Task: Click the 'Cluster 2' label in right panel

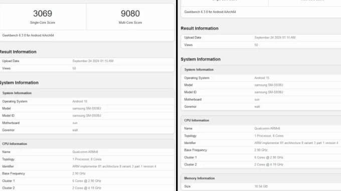Action: point(191,164)
